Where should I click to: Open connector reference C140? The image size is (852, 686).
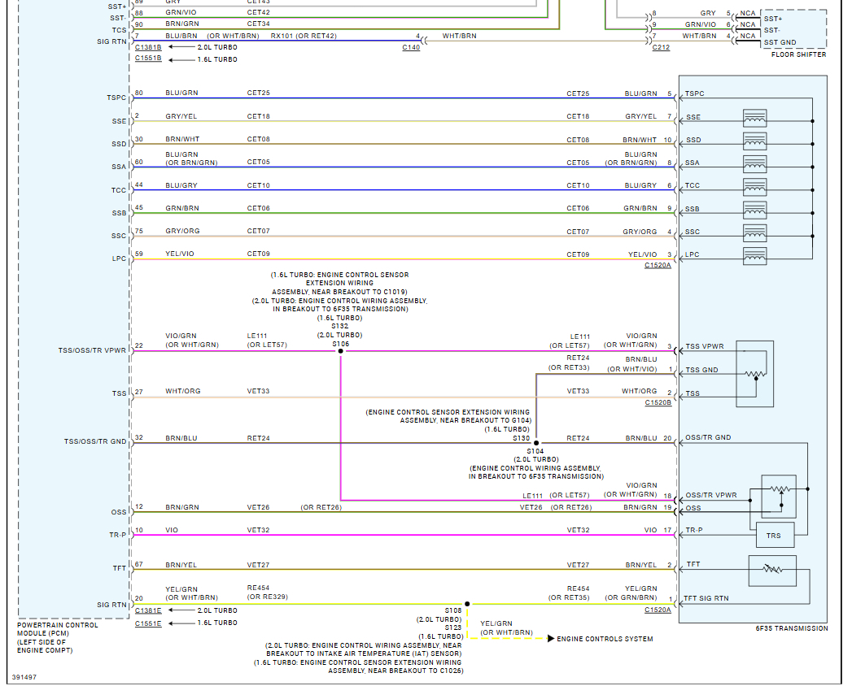point(411,47)
